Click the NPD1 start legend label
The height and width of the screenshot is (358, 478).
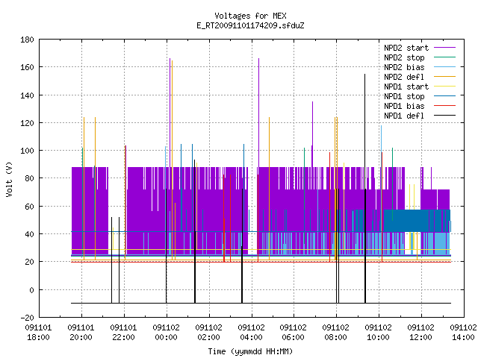click(x=406, y=87)
